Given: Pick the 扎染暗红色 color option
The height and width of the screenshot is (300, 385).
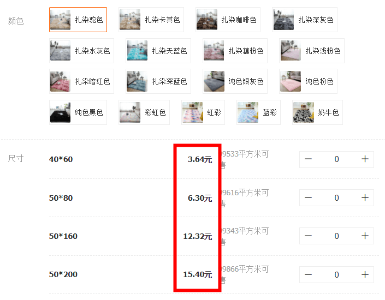Looking at the screenshot, I should click(81, 81).
